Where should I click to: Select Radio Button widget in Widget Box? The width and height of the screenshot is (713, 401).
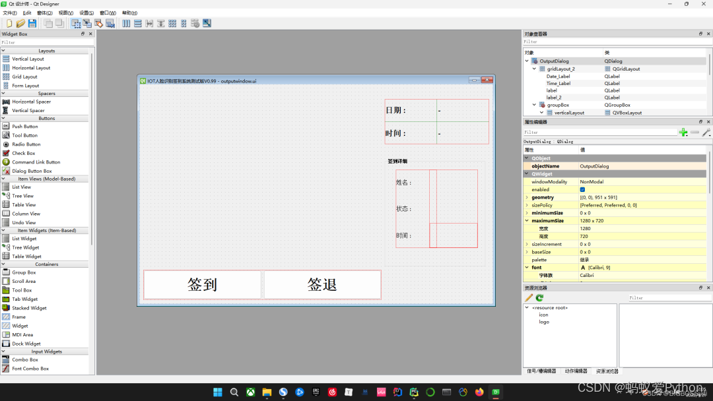(26, 144)
